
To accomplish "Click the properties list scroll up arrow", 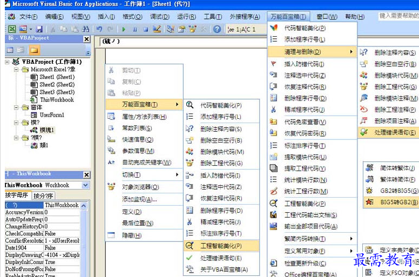I will point(84,206).
